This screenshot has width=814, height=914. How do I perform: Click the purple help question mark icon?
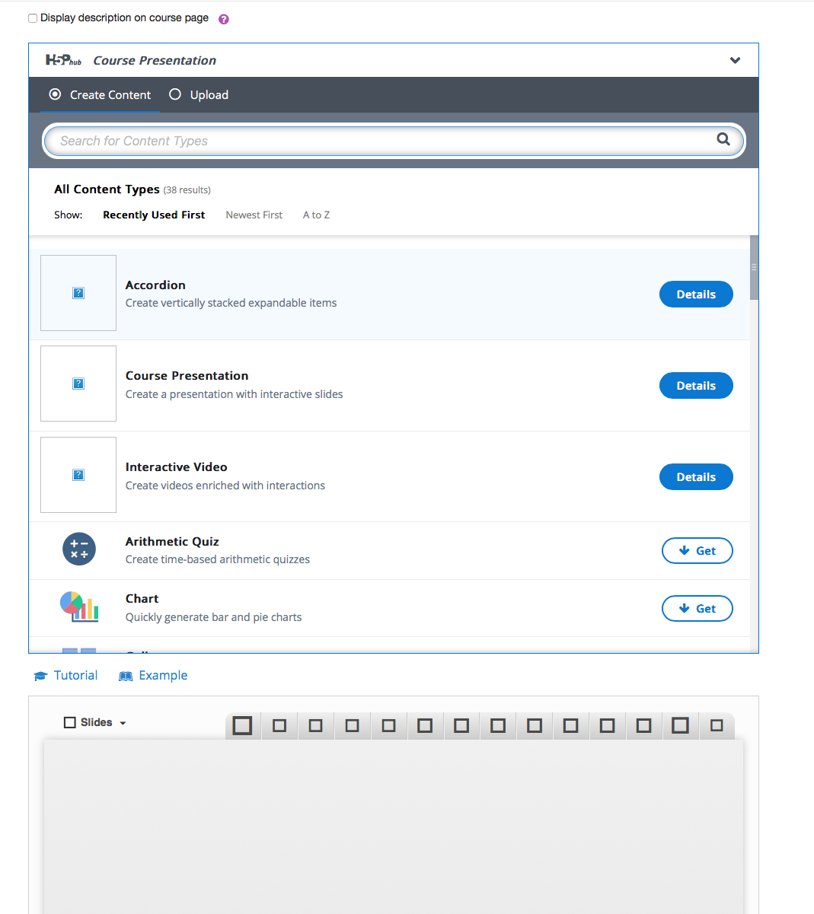pos(224,19)
